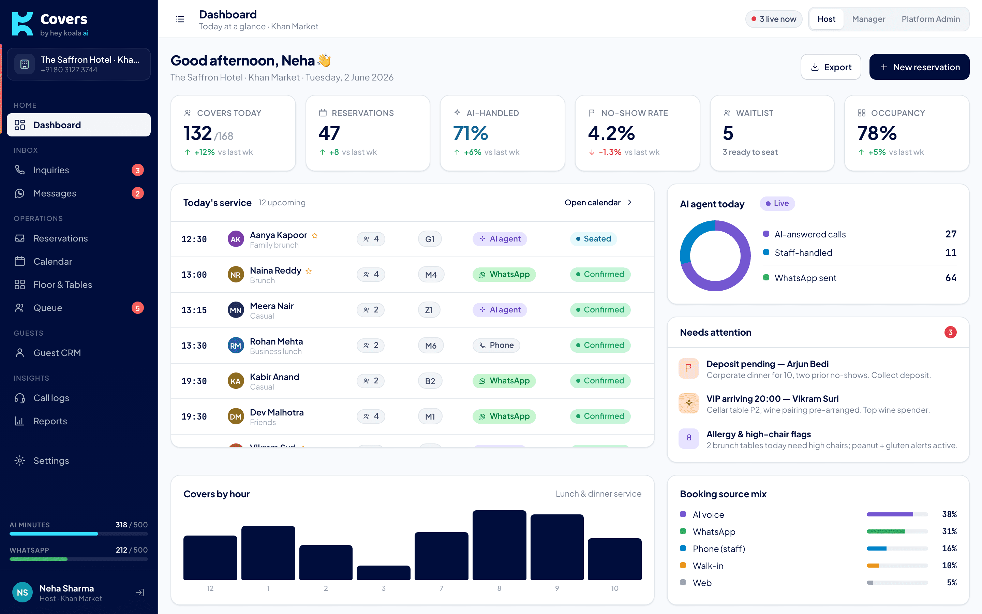Click the hotel building icon in venue selector

pos(24,64)
